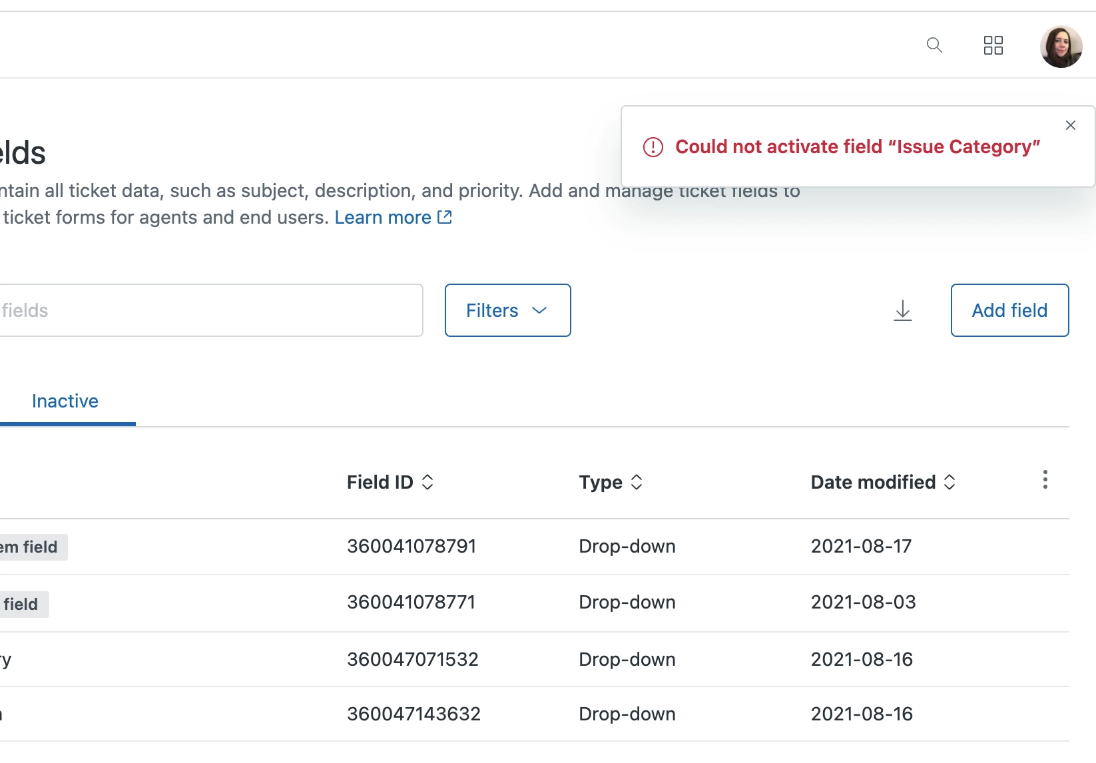The height and width of the screenshot is (763, 1096).
Task: Open the user profile avatar
Action: (x=1061, y=47)
